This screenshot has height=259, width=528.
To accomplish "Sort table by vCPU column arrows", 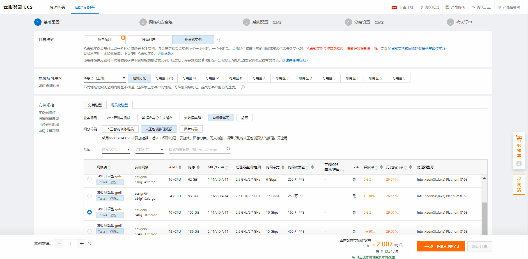I will [180, 167].
